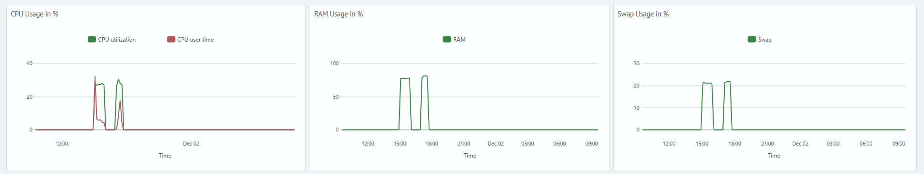This screenshot has height=174, width=924.
Task: Click the 12:00 label on CPU chart
Action: [62, 144]
